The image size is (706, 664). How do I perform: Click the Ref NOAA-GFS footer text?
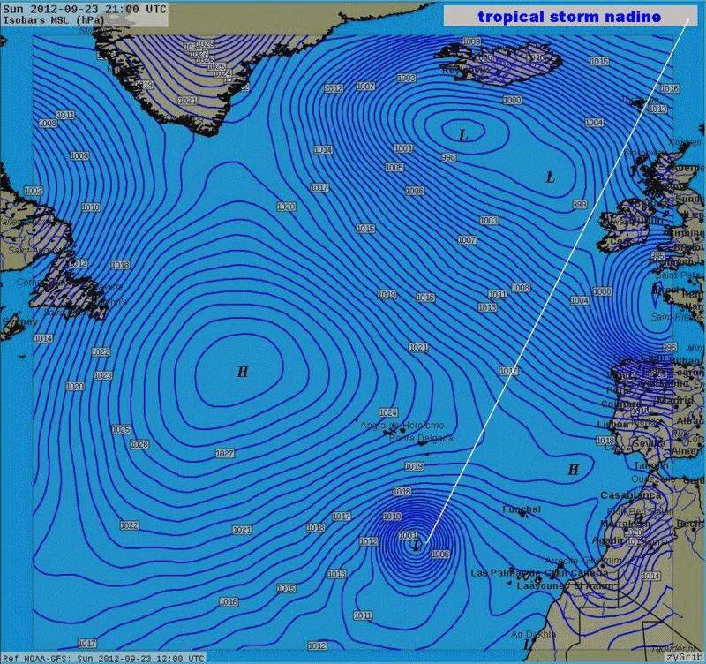click(x=102, y=658)
